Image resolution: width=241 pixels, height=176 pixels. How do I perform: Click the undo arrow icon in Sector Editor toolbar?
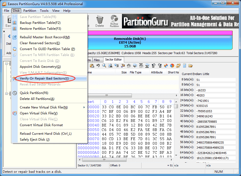pyautogui.click(x=98, y=66)
